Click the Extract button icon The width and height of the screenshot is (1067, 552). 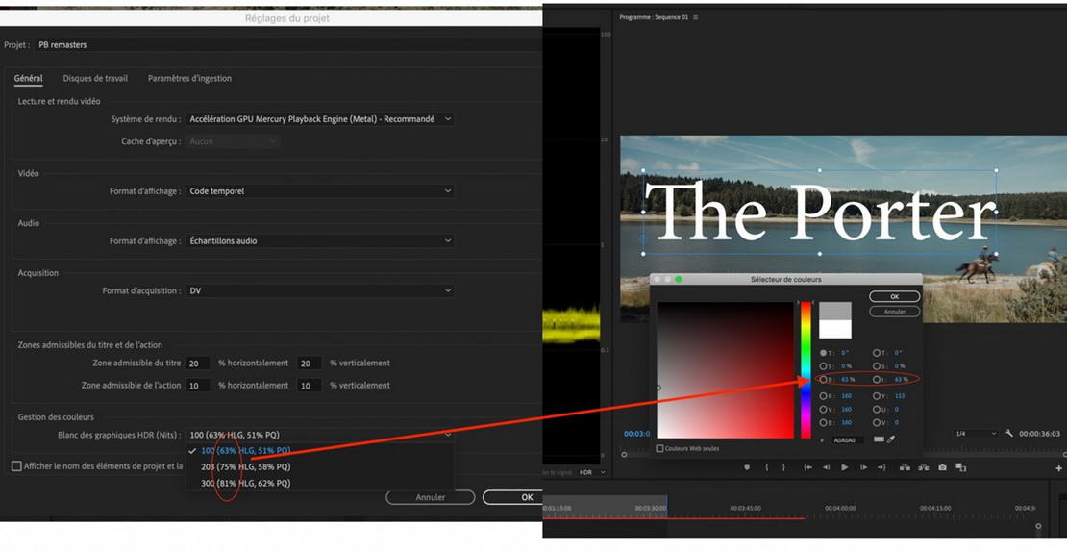924,467
